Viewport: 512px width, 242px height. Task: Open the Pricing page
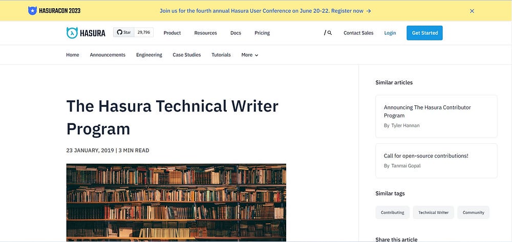click(x=262, y=33)
